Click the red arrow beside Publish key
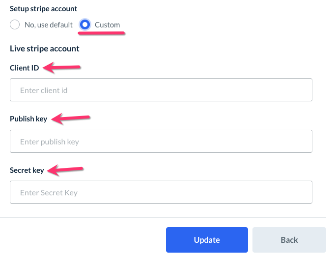 (71, 118)
